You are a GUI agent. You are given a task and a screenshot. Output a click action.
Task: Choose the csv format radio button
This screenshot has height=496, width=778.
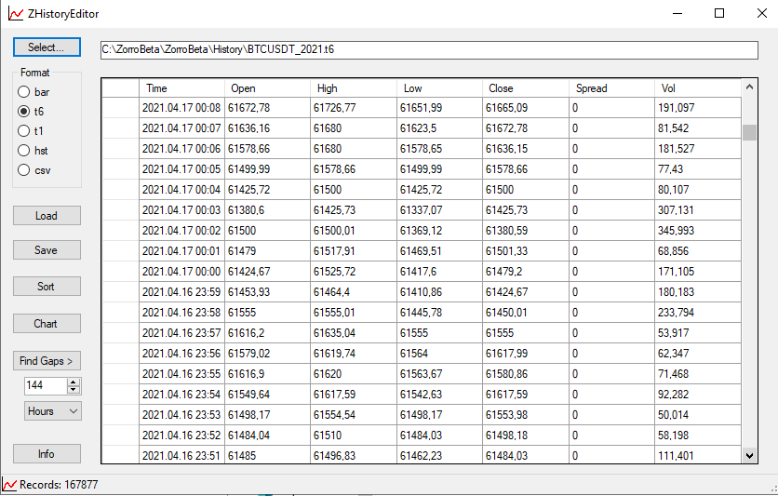(24, 169)
